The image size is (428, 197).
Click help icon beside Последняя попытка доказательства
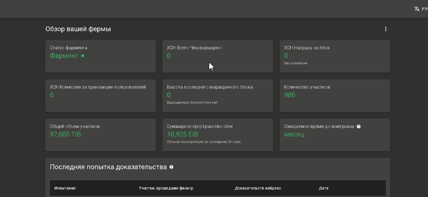[x=172, y=167]
